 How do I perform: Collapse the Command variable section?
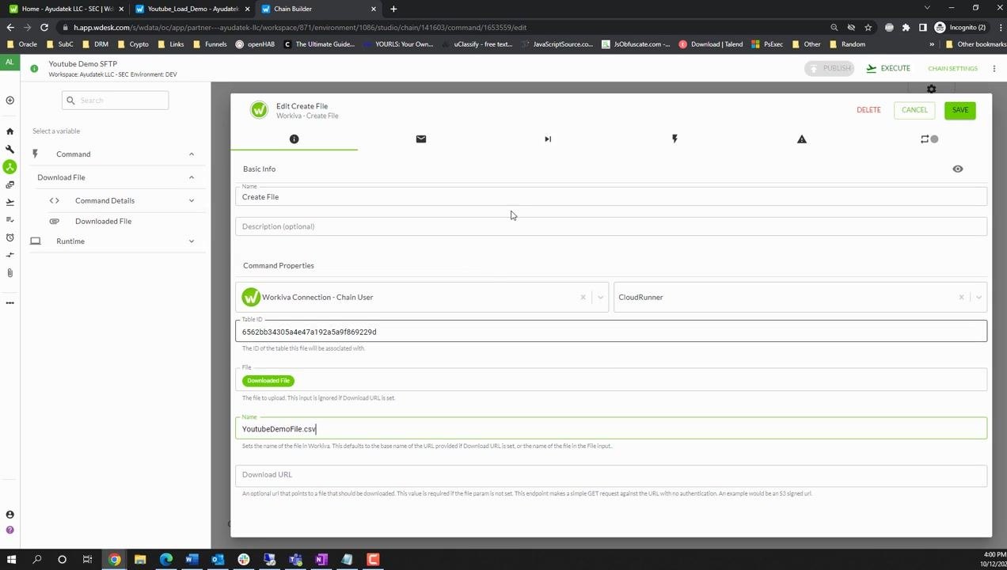tap(192, 154)
